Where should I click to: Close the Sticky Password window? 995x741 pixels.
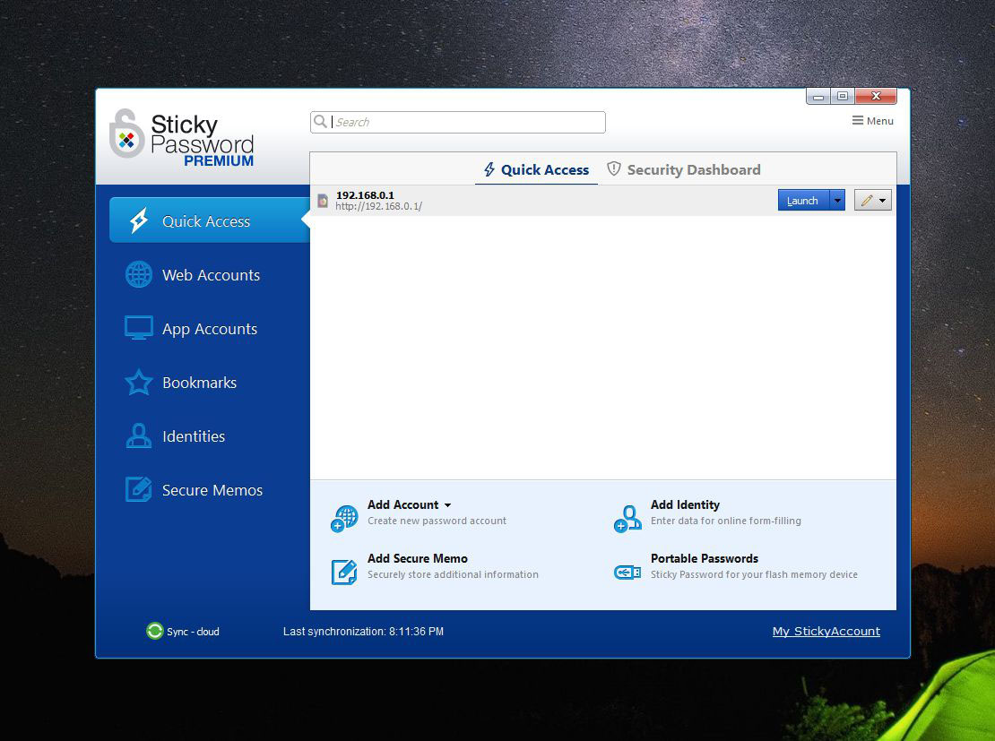[876, 97]
